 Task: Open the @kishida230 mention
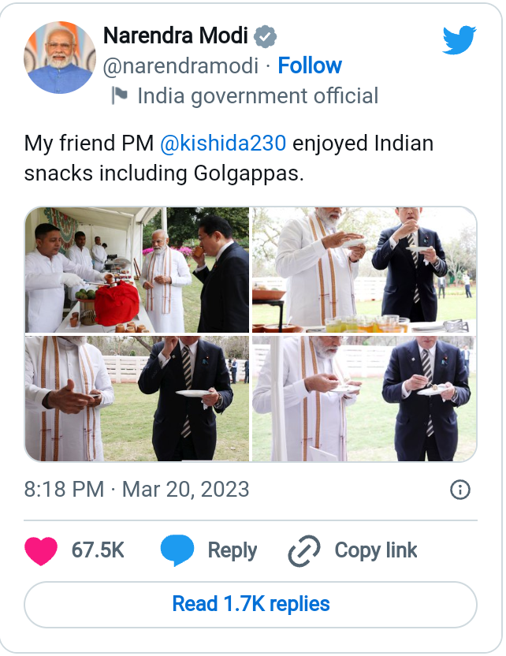[x=223, y=144]
